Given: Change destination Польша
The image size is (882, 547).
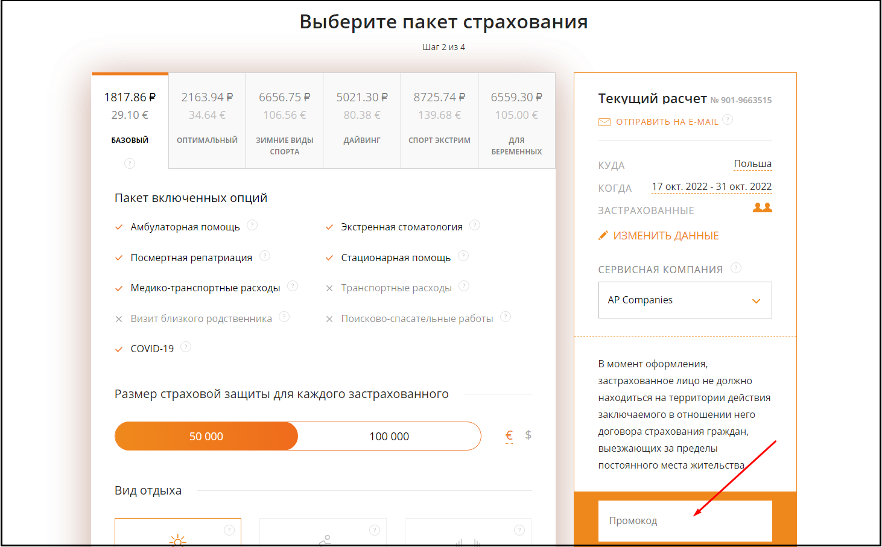Looking at the screenshot, I should tap(752, 164).
